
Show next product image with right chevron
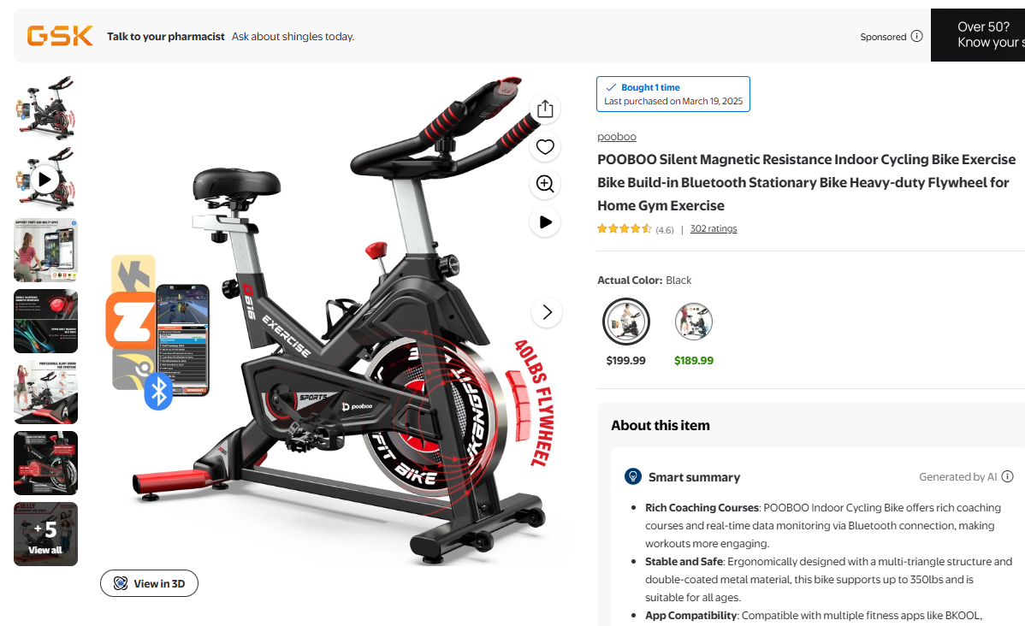coord(547,312)
